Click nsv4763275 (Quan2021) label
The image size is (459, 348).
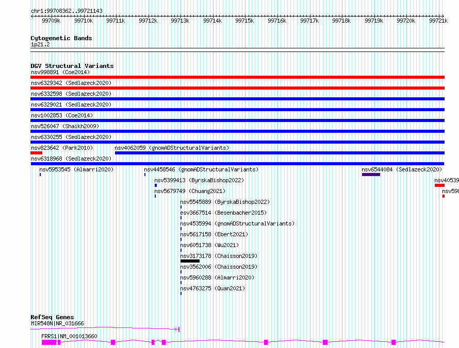pyautogui.click(x=212, y=288)
